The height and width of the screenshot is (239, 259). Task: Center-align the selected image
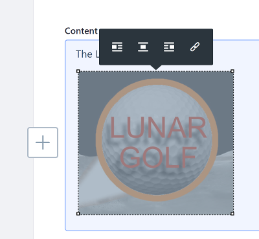point(143,47)
